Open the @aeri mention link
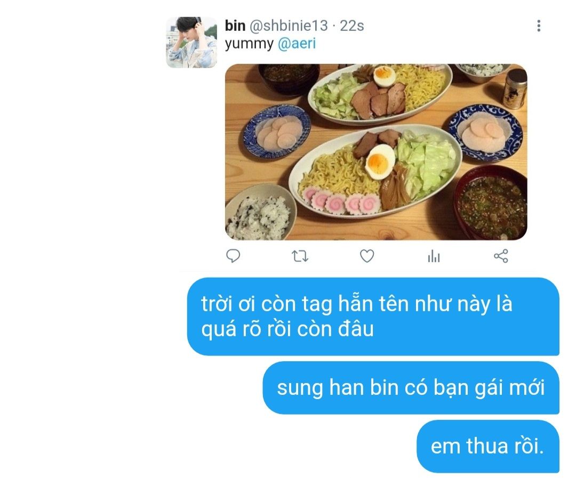The width and height of the screenshot is (576, 478). pos(297,44)
